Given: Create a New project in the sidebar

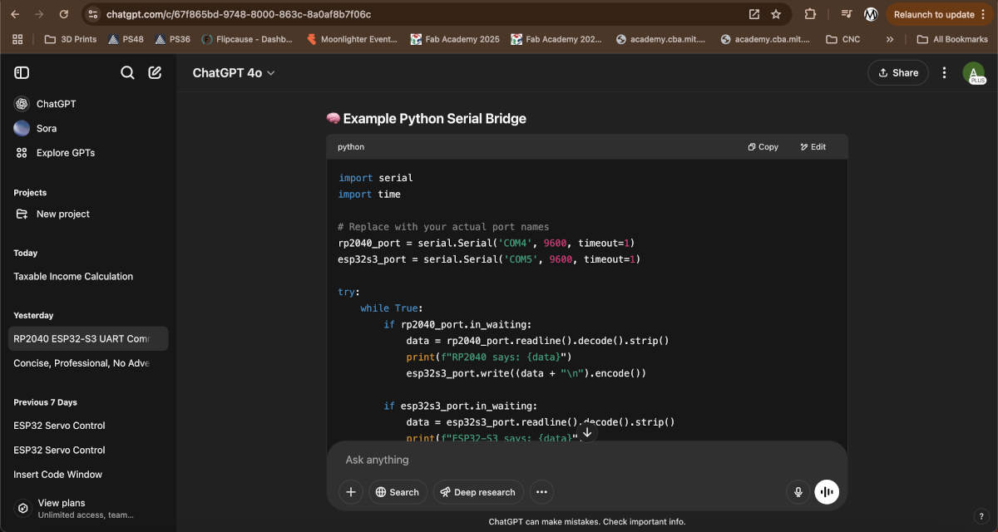Looking at the screenshot, I should [x=88, y=214].
